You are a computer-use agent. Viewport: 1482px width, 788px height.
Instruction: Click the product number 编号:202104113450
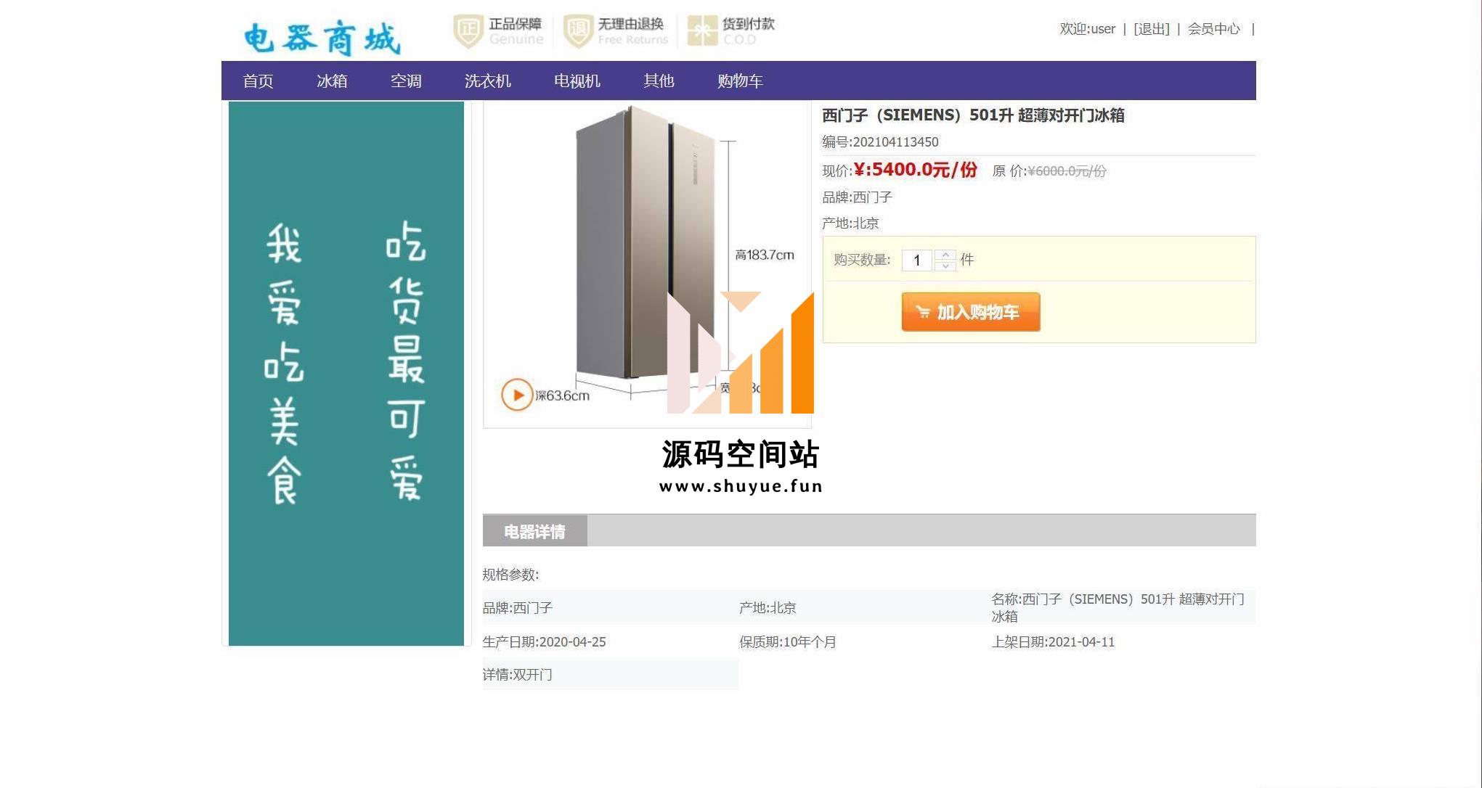pyautogui.click(x=880, y=142)
